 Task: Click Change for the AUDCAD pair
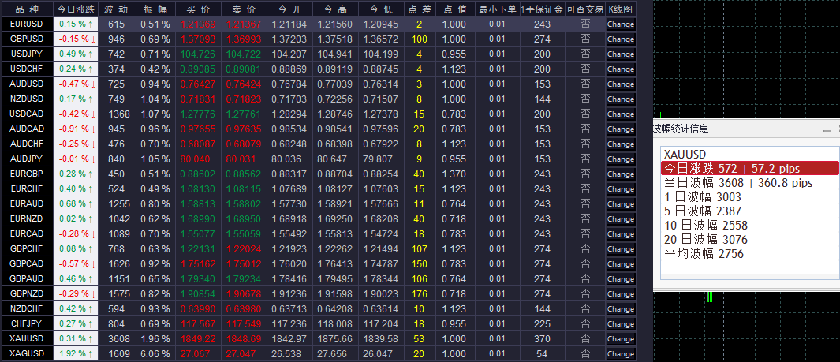point(621,129)
